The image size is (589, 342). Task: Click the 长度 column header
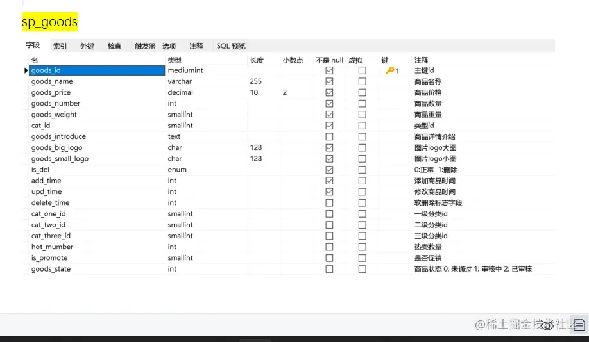[x=257, y=60]
